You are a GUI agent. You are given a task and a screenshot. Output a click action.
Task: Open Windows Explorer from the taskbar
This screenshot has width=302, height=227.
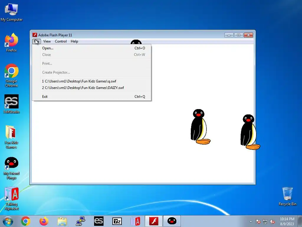pos(62,221)
